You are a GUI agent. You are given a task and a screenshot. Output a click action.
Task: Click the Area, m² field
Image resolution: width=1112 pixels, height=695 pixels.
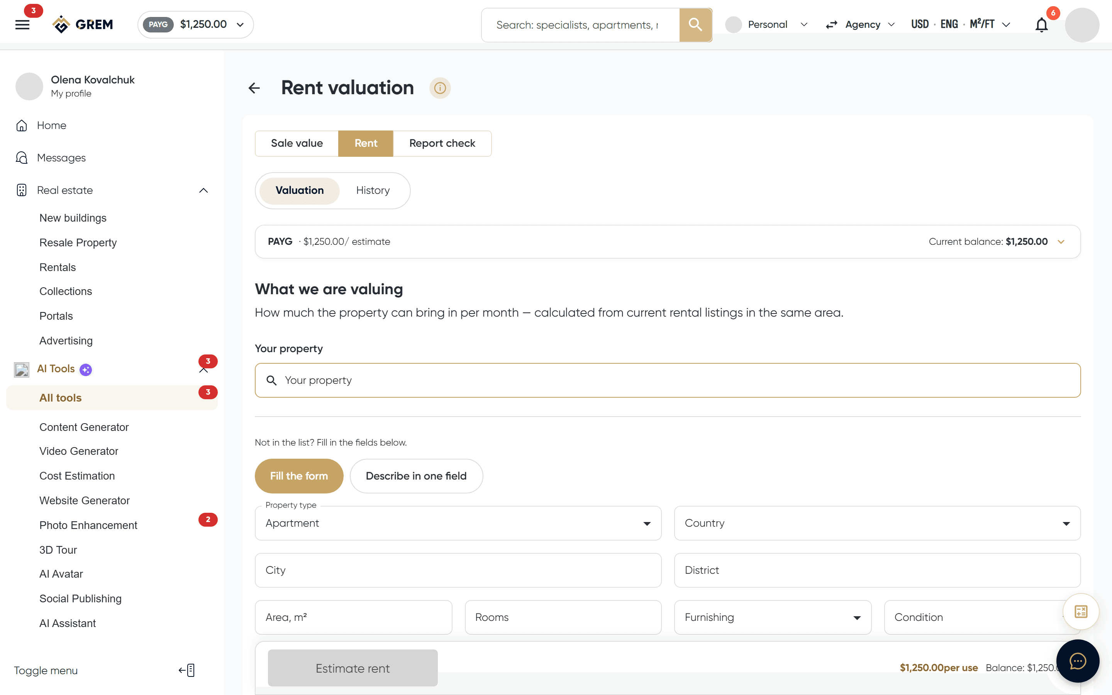click(353, 617)
